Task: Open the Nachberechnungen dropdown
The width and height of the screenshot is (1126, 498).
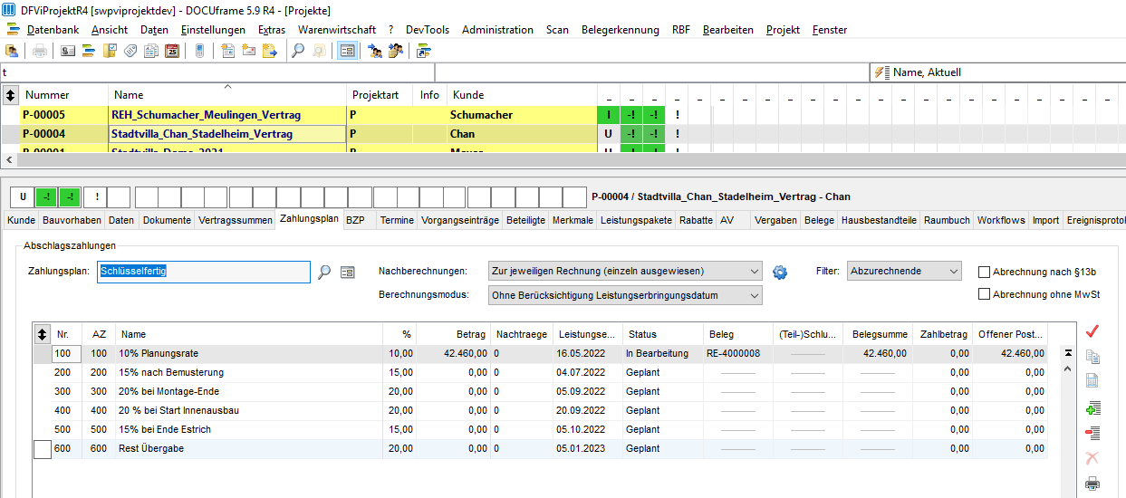Action: (625, 271)
